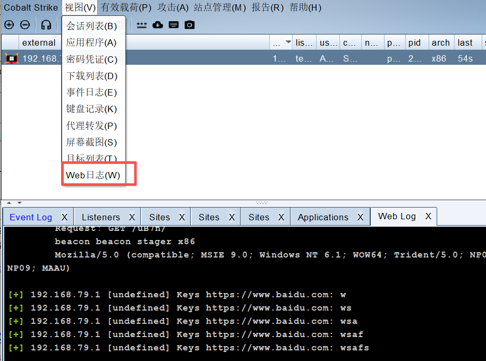Close the Listeners tab

[132, 217]
